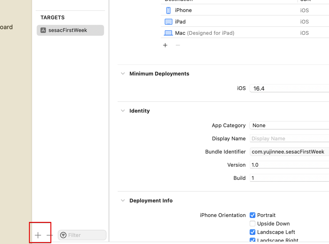Screen dimensions: 329x244
Task: Enable Upside Down orientation
Action: point(253,224)
